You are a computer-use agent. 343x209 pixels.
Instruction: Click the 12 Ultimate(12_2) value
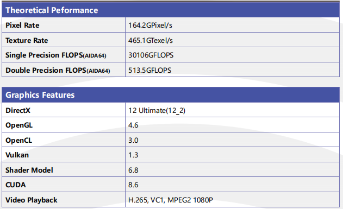[x=157, y=111]
